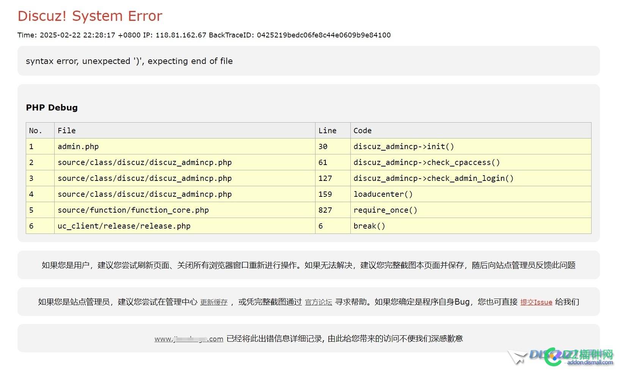
Task: Select the uc_client/release/release.php file cell
Action: tap(185, 226)
